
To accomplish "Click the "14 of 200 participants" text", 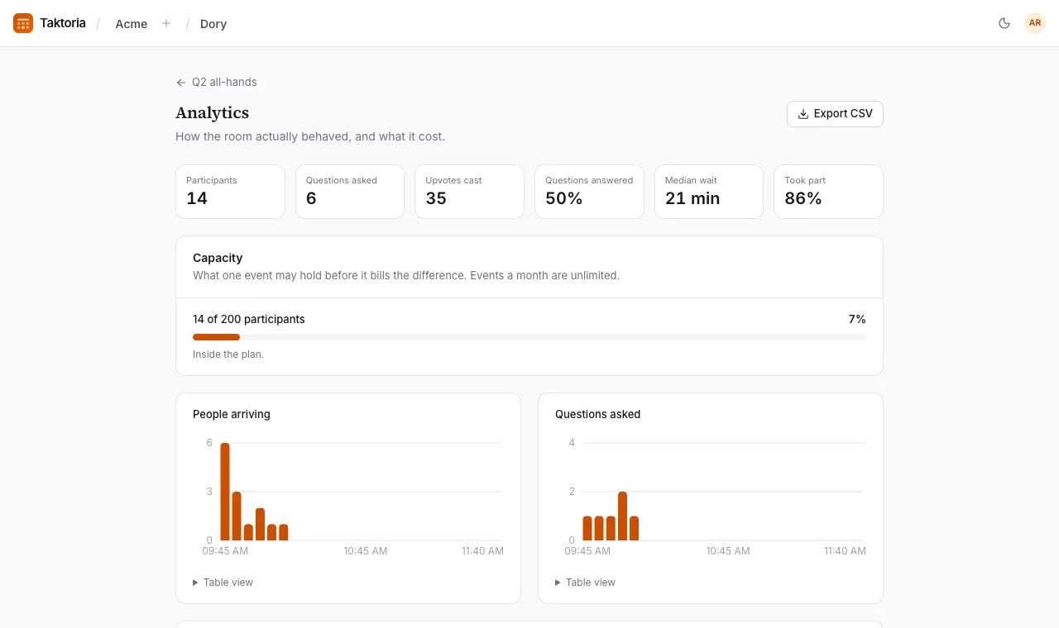I will [x=249, y=319].
